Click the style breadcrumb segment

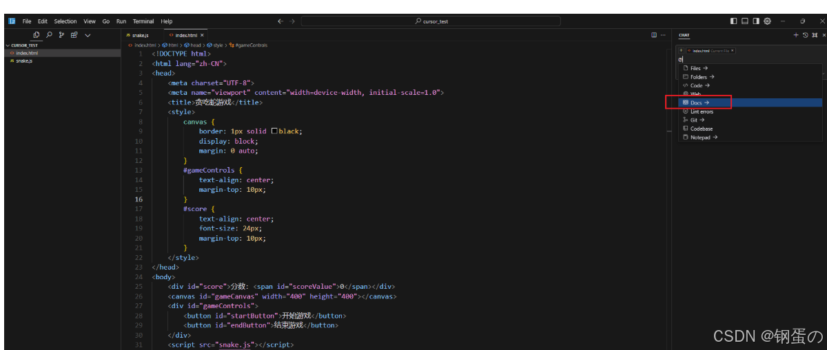pos(214,45)
